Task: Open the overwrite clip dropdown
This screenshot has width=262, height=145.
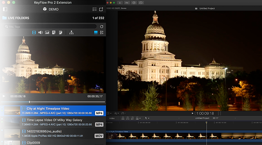Action: pyautogui.click(x=138, y=118)
